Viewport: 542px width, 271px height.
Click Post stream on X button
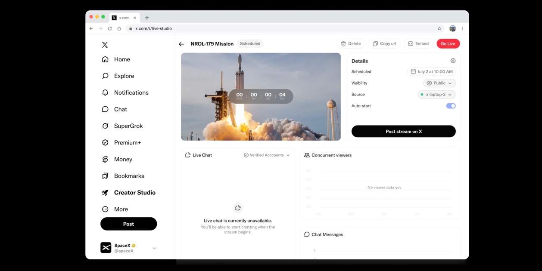coord(403,131)
